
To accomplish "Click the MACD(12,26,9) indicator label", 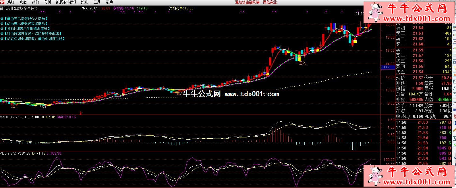I will [12, 117].
